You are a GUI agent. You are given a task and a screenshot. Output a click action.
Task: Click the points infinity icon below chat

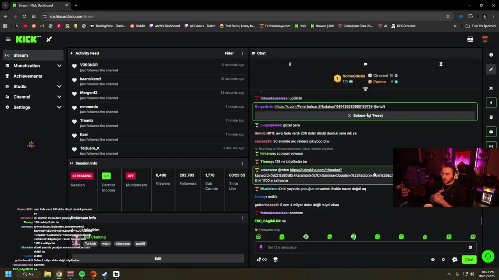[x=262, y=259]
